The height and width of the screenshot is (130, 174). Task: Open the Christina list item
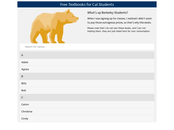[x=87, y=111]
